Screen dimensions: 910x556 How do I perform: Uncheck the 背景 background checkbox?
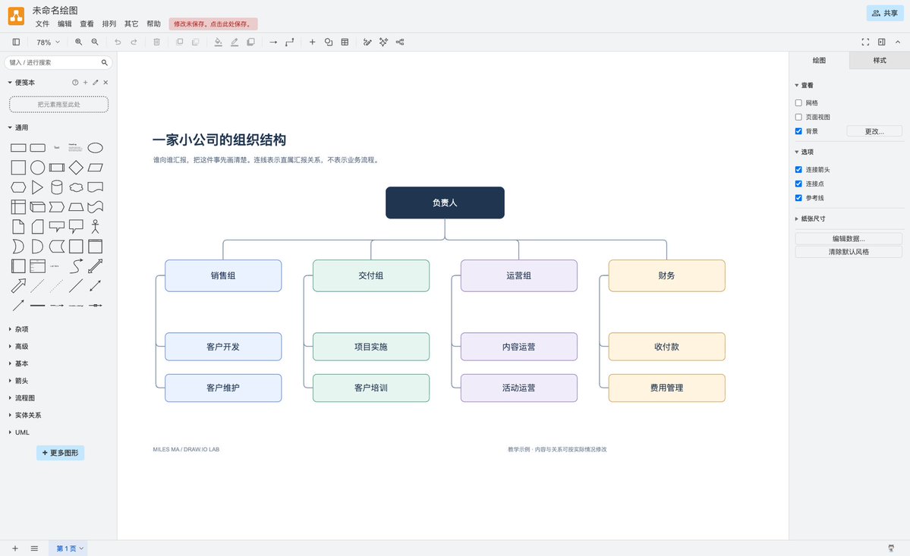click(798, 131)
